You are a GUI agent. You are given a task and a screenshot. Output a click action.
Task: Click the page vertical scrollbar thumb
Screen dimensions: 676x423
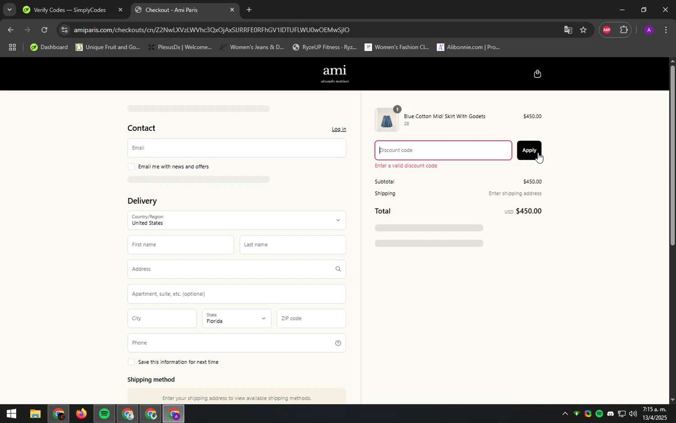[672, 156]
